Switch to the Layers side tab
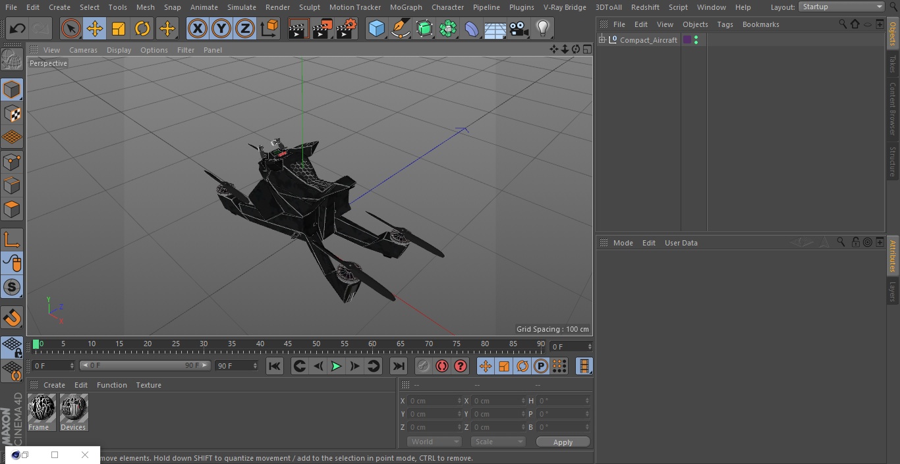The image size is (900, 464). click(x=893, y=291)
